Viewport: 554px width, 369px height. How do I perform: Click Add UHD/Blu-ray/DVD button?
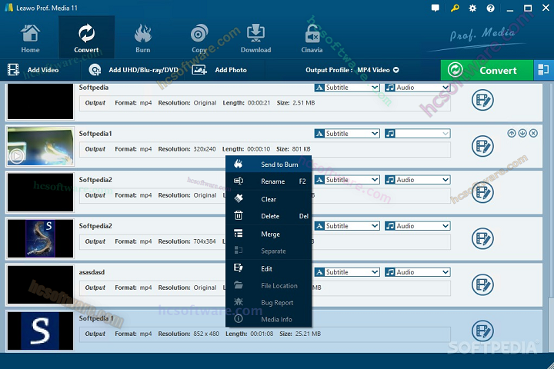click(x=133, y=70)
